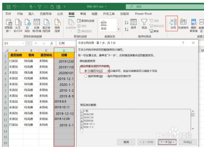Click the search box in title bar

click(165, 7)
